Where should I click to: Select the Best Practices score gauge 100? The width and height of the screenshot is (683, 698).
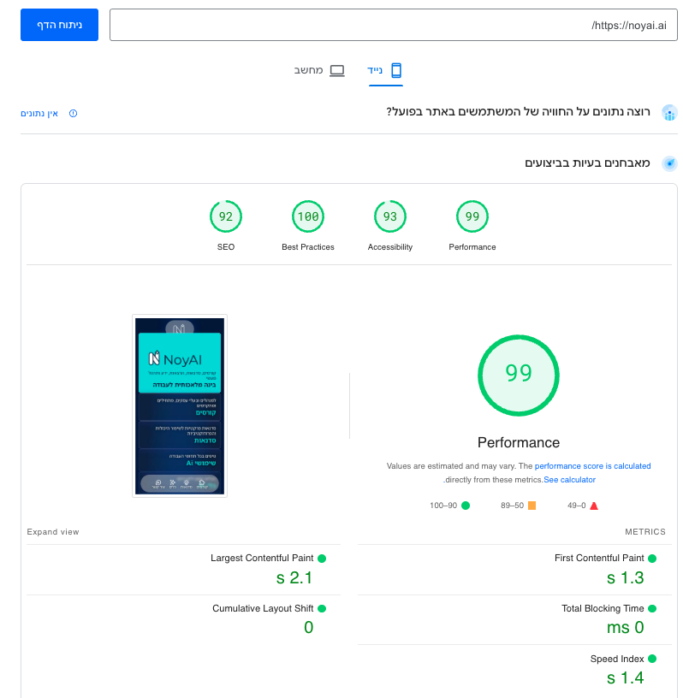coord(308,217)
